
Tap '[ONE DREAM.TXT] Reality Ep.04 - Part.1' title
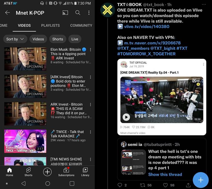pos(149,73)
